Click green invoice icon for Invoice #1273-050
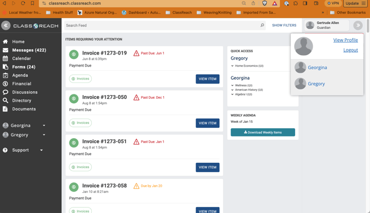Viewport: 370px width, 213px height. point(74,98)
